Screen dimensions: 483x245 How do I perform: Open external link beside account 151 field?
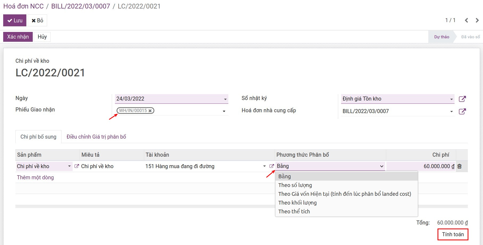coord(271,166)
